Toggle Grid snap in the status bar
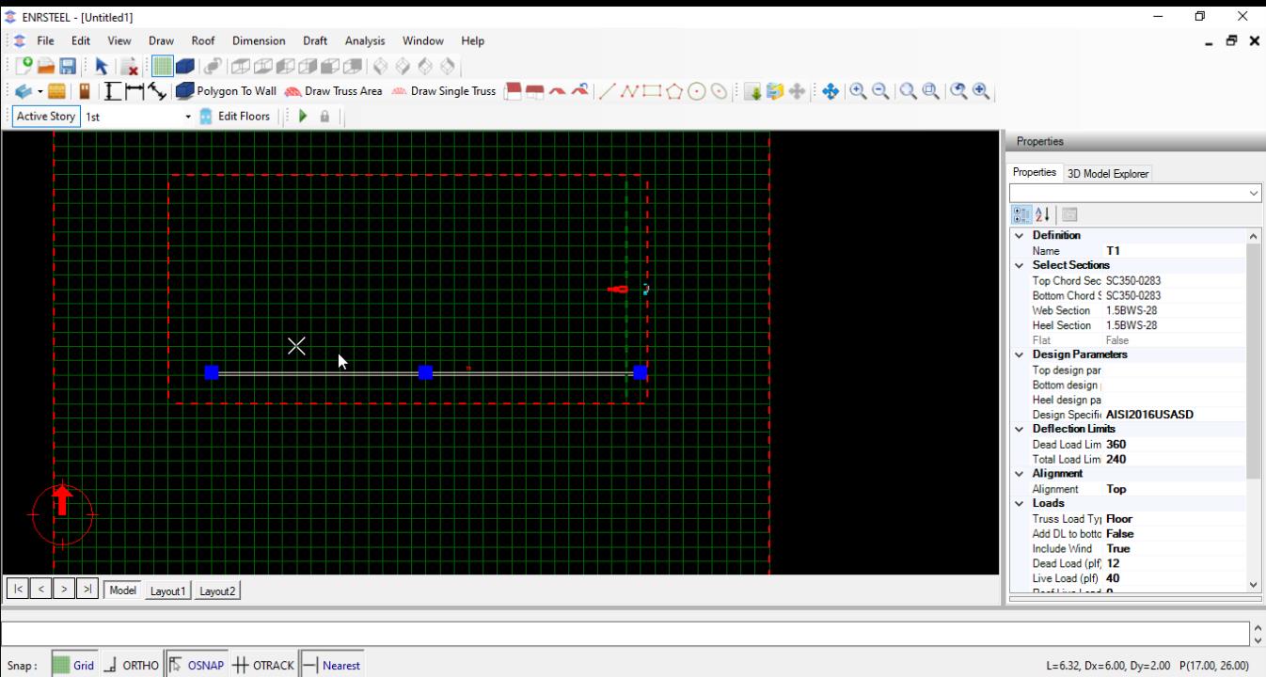1266x677 pixels. (73, 665)
